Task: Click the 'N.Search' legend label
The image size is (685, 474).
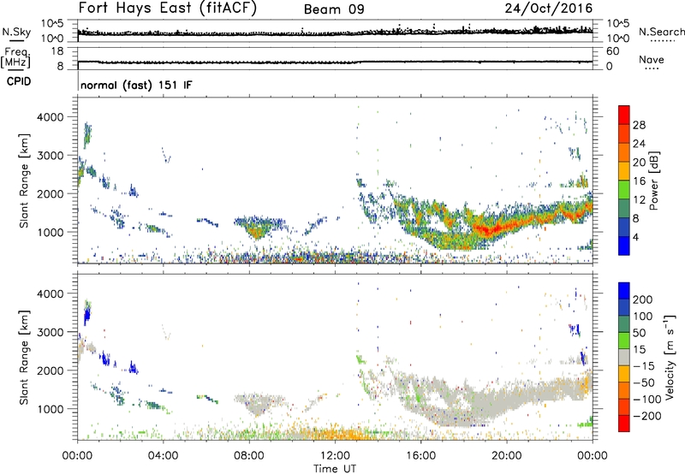Action: (661, 32)
